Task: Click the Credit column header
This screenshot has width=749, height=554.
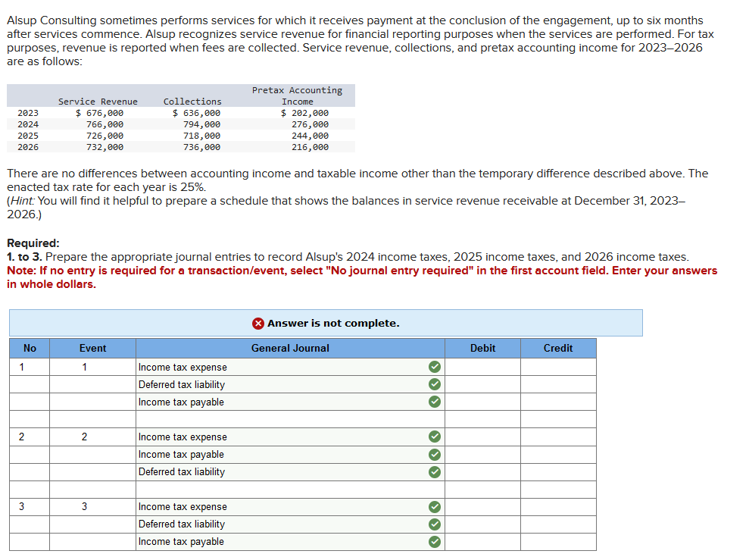Action: [558, 348]
